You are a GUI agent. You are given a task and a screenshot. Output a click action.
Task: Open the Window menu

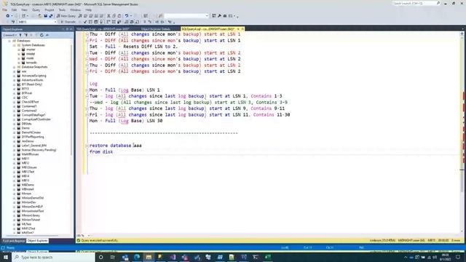click(75, 9)
